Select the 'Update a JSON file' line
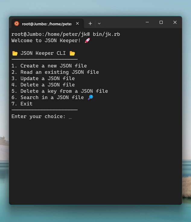191x222 pixels. (43, 78)
